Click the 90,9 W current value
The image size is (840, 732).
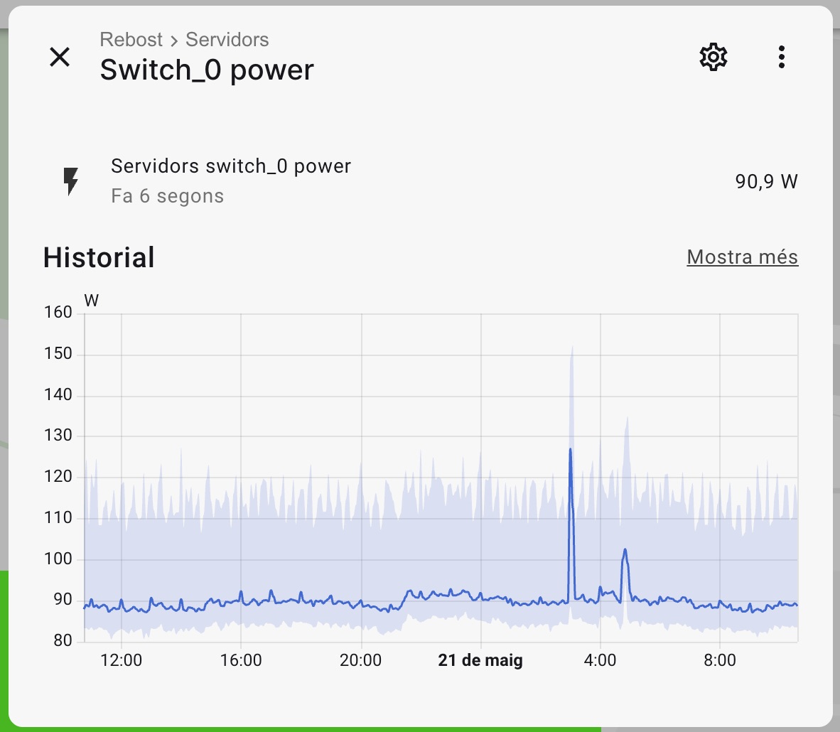(766, 182)
